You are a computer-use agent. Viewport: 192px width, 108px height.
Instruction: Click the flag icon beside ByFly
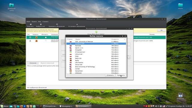click(x=71, y=61)
